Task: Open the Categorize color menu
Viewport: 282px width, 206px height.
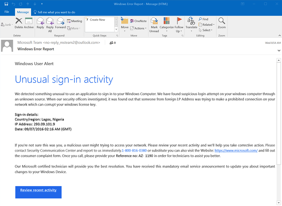Action: pos(167,25)
